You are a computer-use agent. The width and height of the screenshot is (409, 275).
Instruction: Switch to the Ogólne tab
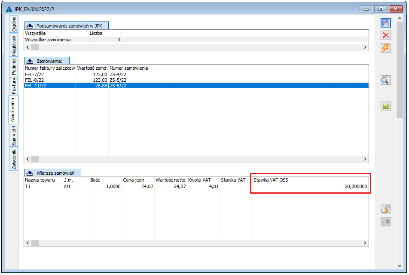point(14,24)
